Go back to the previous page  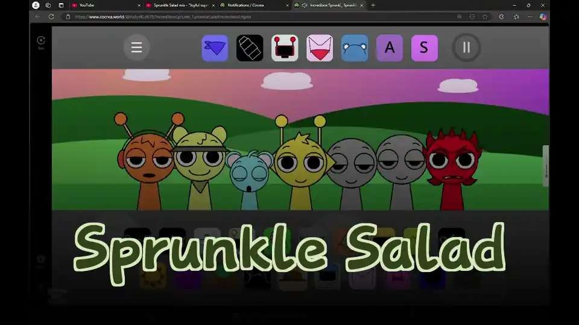[x=37, y=17]
